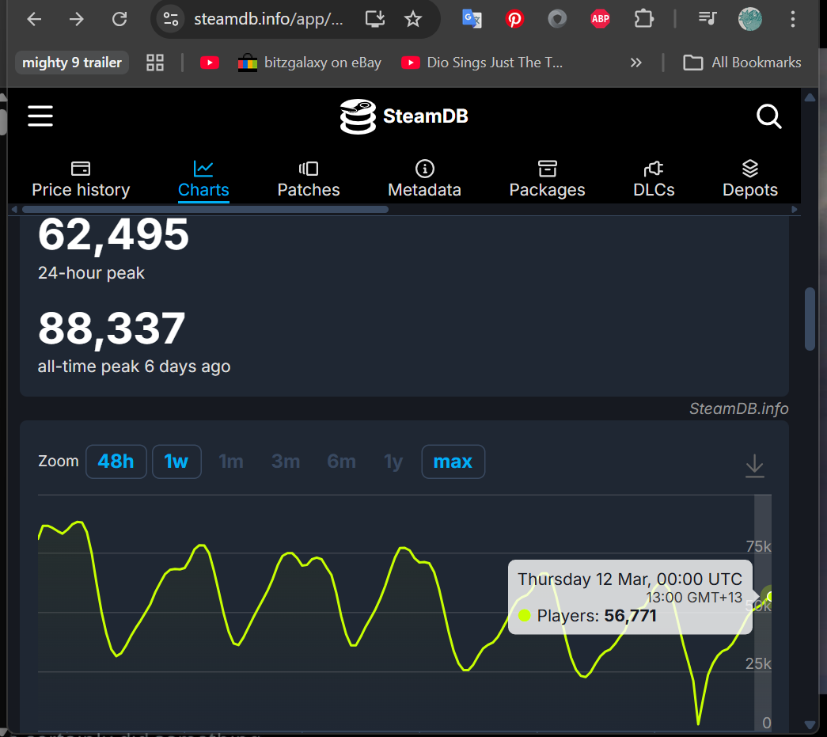Click the 88,337 all-time peak value
827x737 pixels.
tap(112, 329)
